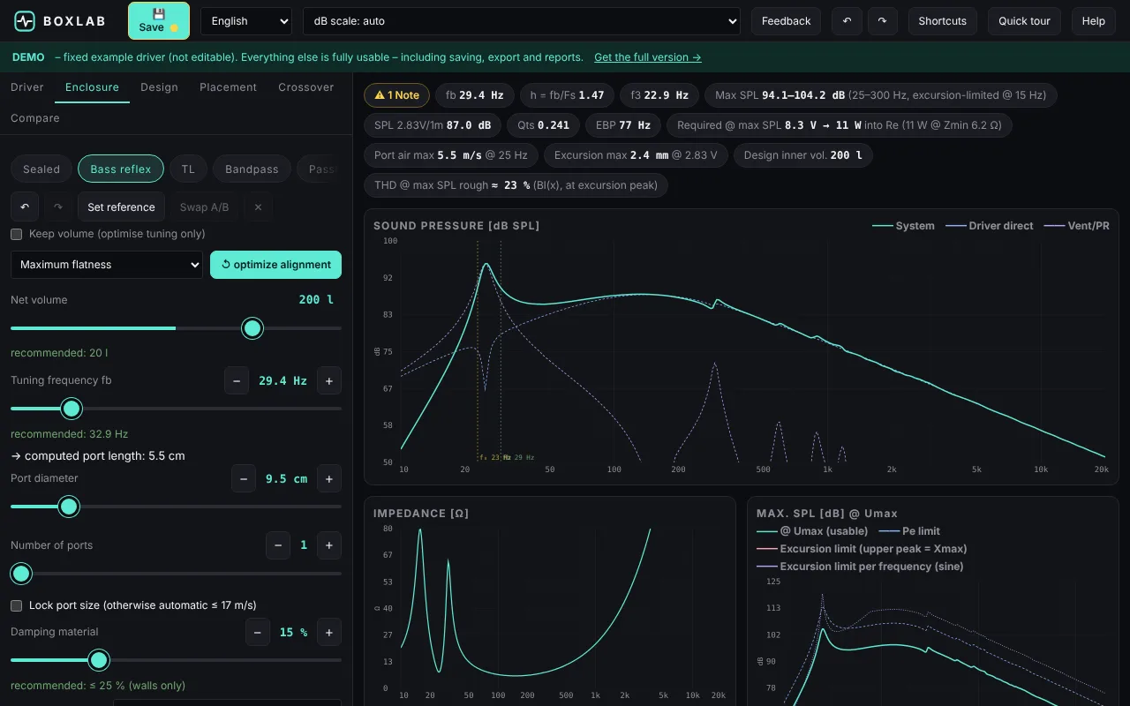Choose the TL enclosure type
The height and width of the screenshot is (706, 1130).
(188, 169)
